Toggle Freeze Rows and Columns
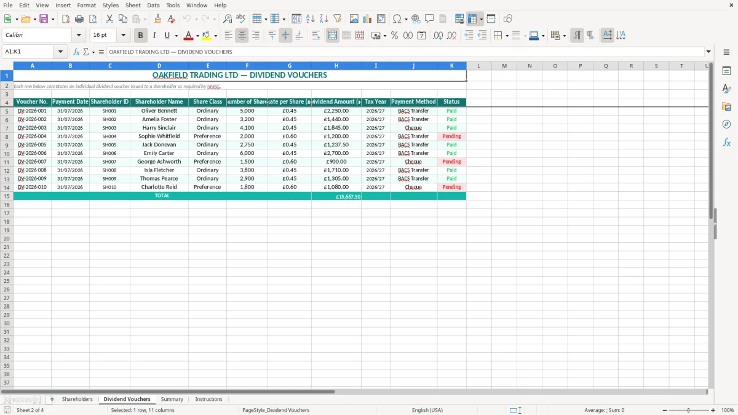Viewport: 738px width, 415px height. click(472, 19)
